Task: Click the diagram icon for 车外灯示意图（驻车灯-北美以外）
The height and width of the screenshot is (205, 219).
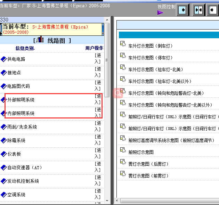Action: point(123,79)
